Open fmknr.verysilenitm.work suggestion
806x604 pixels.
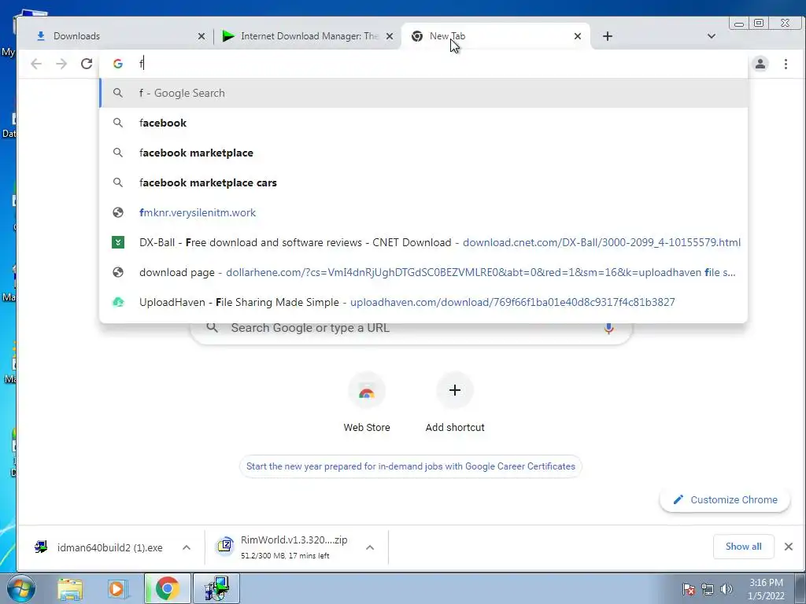(x=423, y=212)
